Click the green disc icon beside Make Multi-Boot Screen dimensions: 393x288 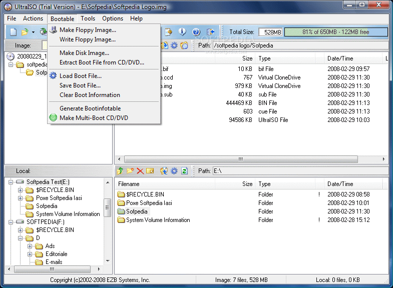(53, 117)
